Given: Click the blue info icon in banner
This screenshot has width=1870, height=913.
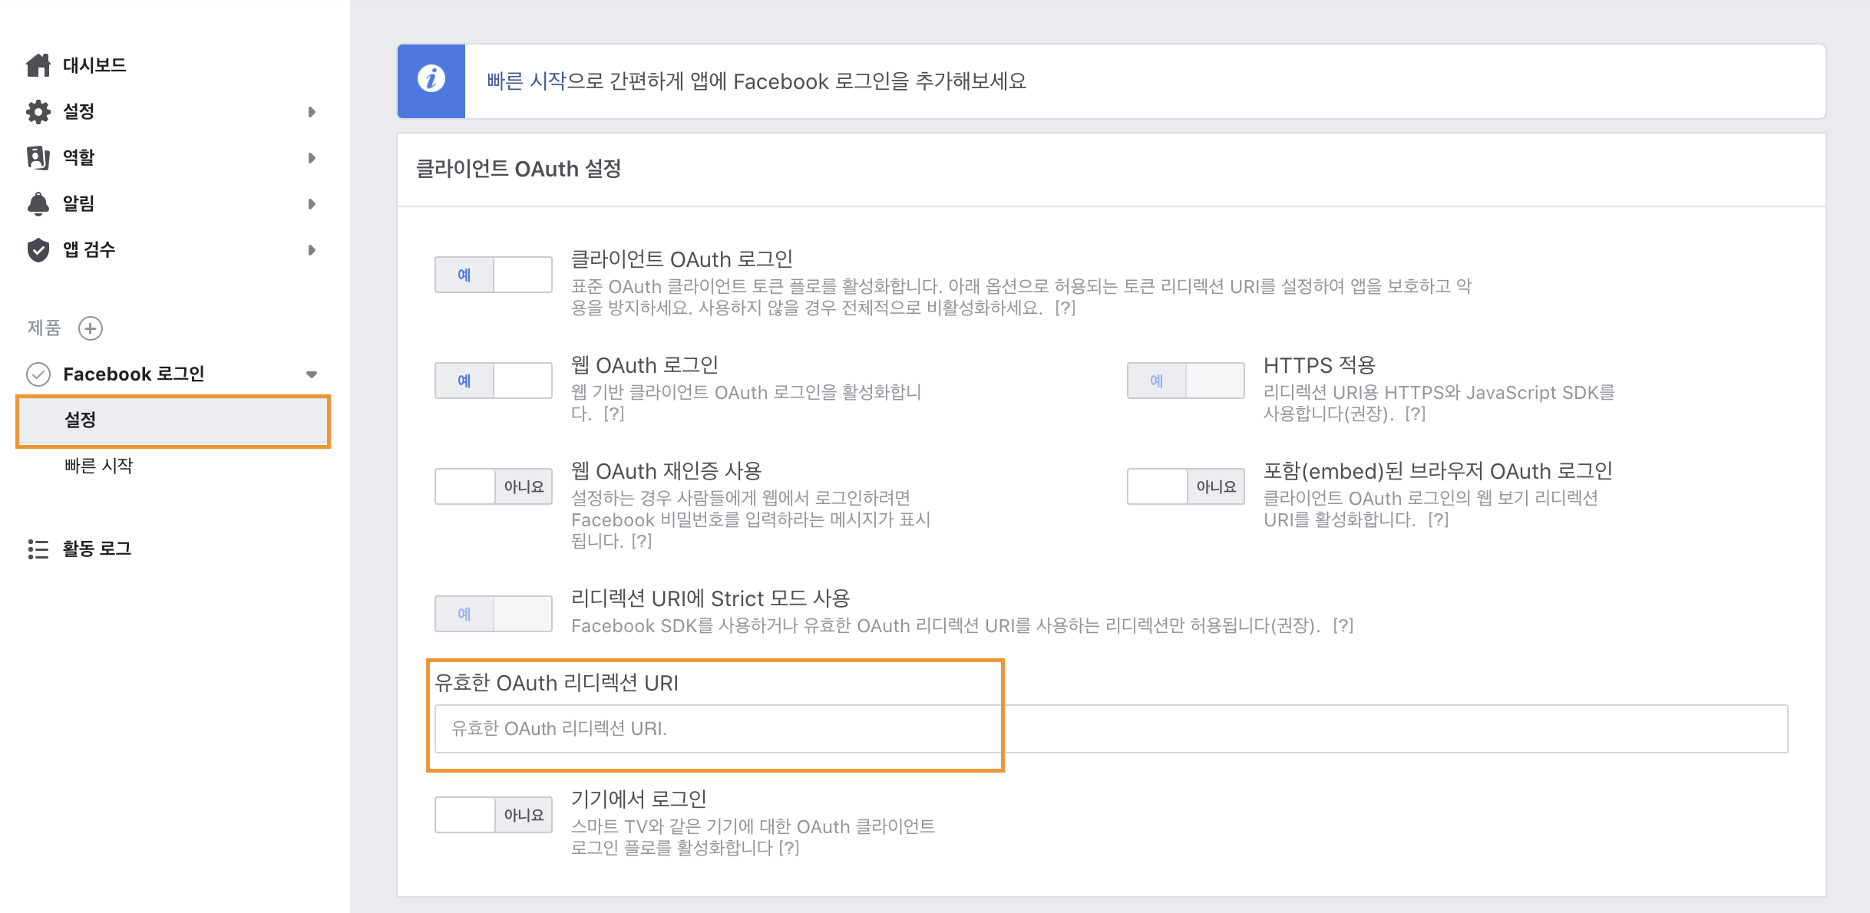Looking at the screenshot, I should point(431,80).
